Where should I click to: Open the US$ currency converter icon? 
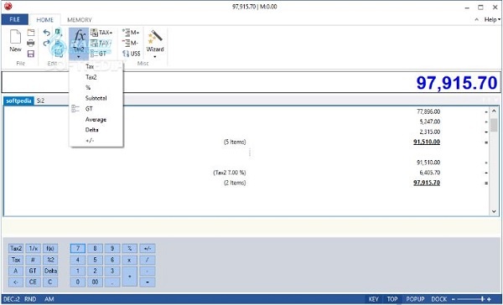(x=132, y=54)
